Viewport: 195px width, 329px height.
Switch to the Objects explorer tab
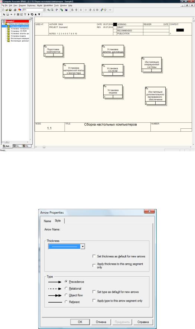click(x=27, y=146)
